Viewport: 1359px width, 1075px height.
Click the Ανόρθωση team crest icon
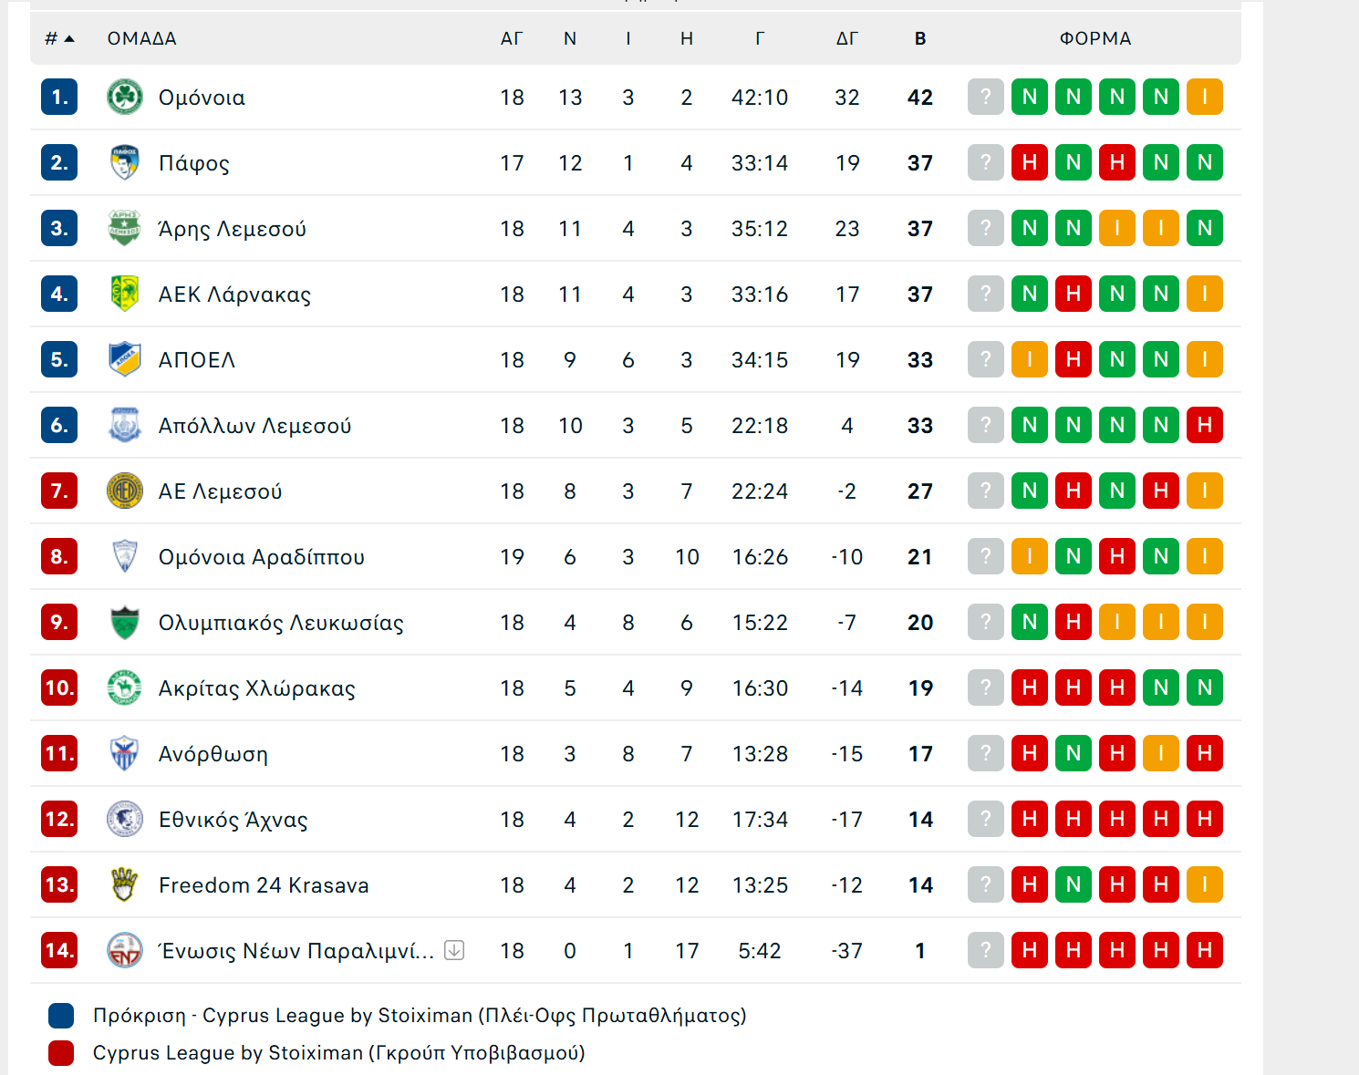click(125, 753)
